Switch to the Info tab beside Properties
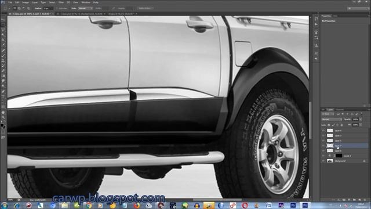 (335, 16)
